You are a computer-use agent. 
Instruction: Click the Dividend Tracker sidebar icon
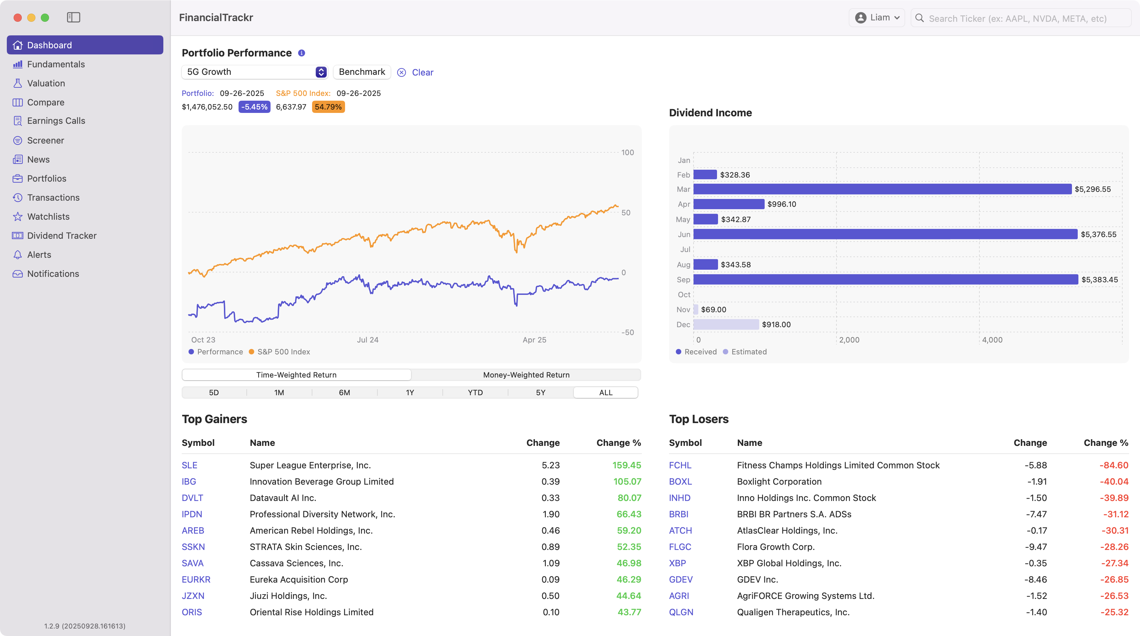coord(18,235)
